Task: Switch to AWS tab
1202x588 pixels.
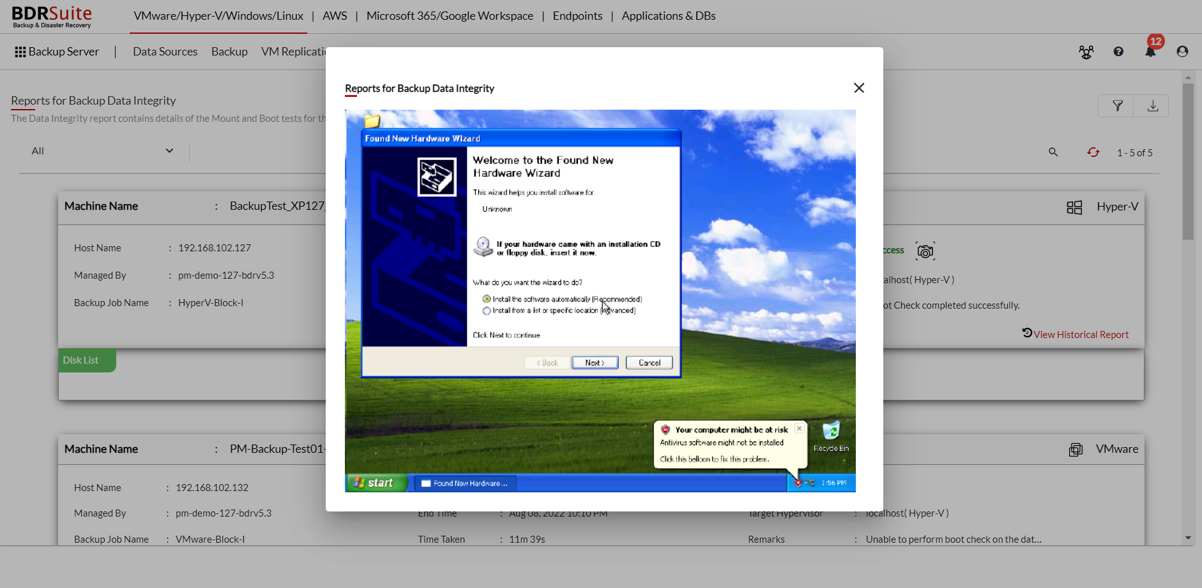Action: (335, 16)
